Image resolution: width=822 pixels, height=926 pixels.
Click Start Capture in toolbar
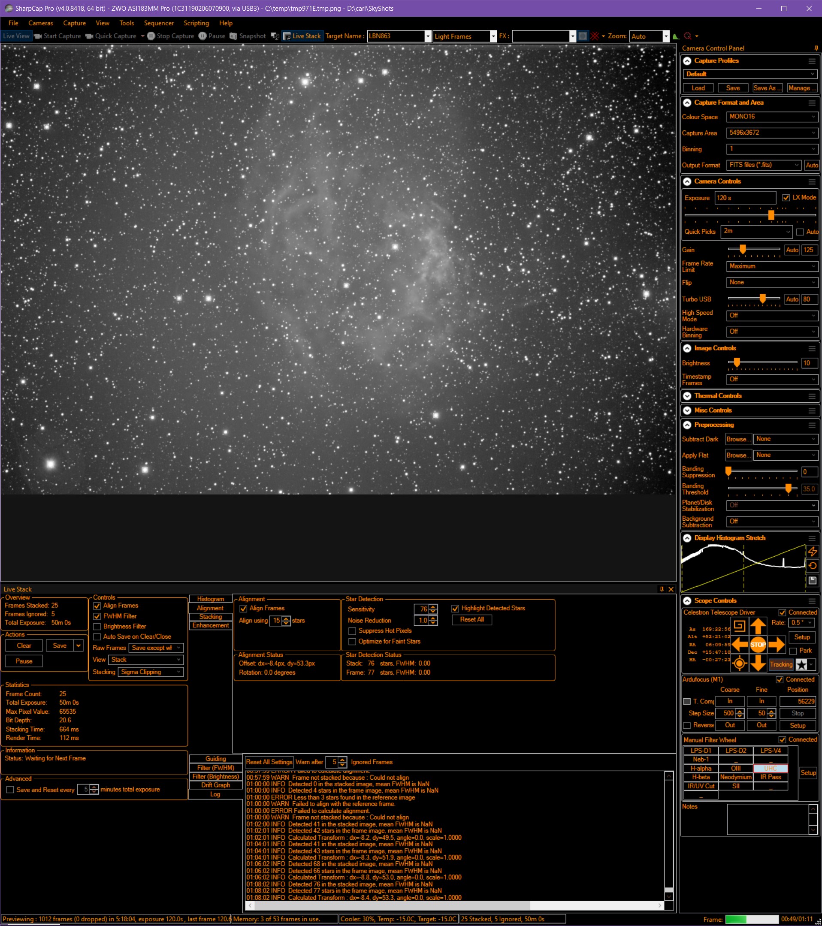(x=57, y=36)
